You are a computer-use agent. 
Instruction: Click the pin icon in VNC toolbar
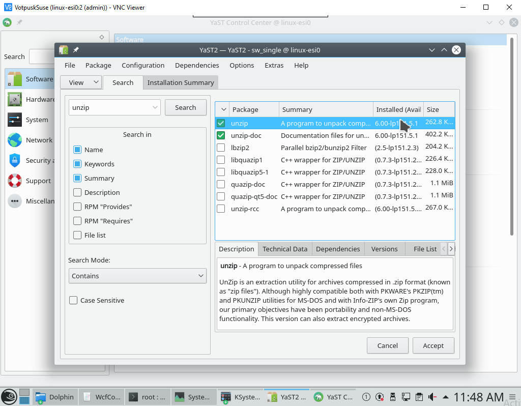[x=20, y=22]
